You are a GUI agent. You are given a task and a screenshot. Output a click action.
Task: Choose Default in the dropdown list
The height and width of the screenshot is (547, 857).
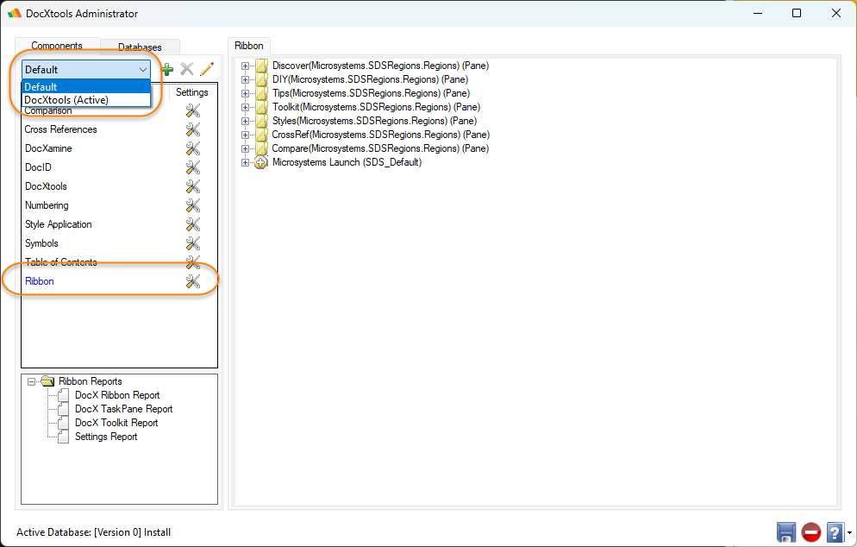86,86
